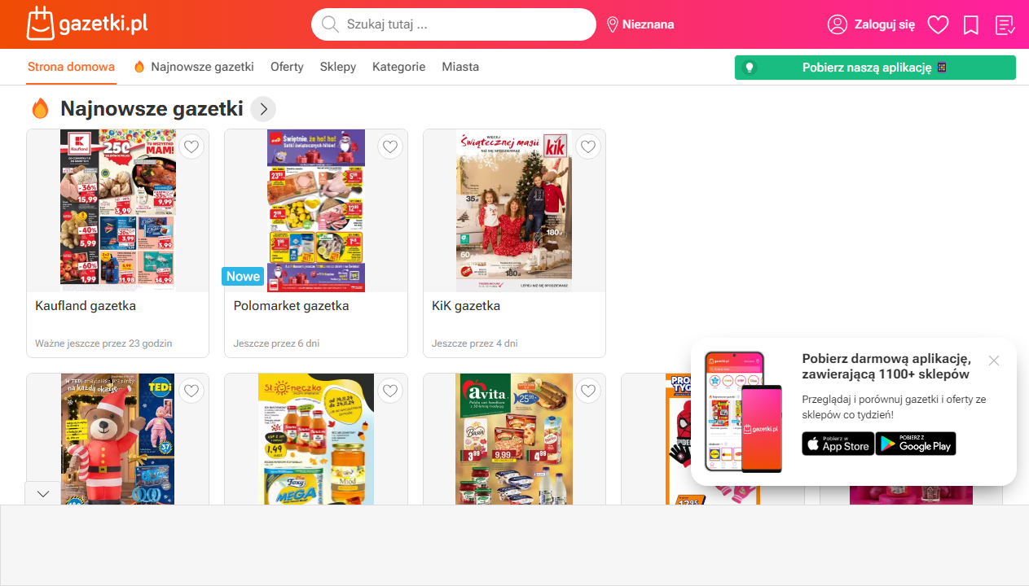Switch to the Oferty tab

point(287,67)
